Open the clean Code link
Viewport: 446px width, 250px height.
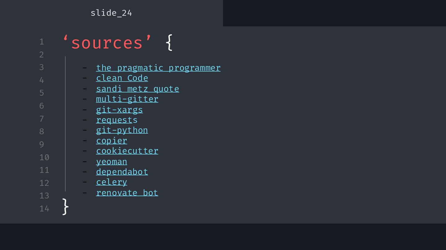pyautogui.click(x=122, y=78)
